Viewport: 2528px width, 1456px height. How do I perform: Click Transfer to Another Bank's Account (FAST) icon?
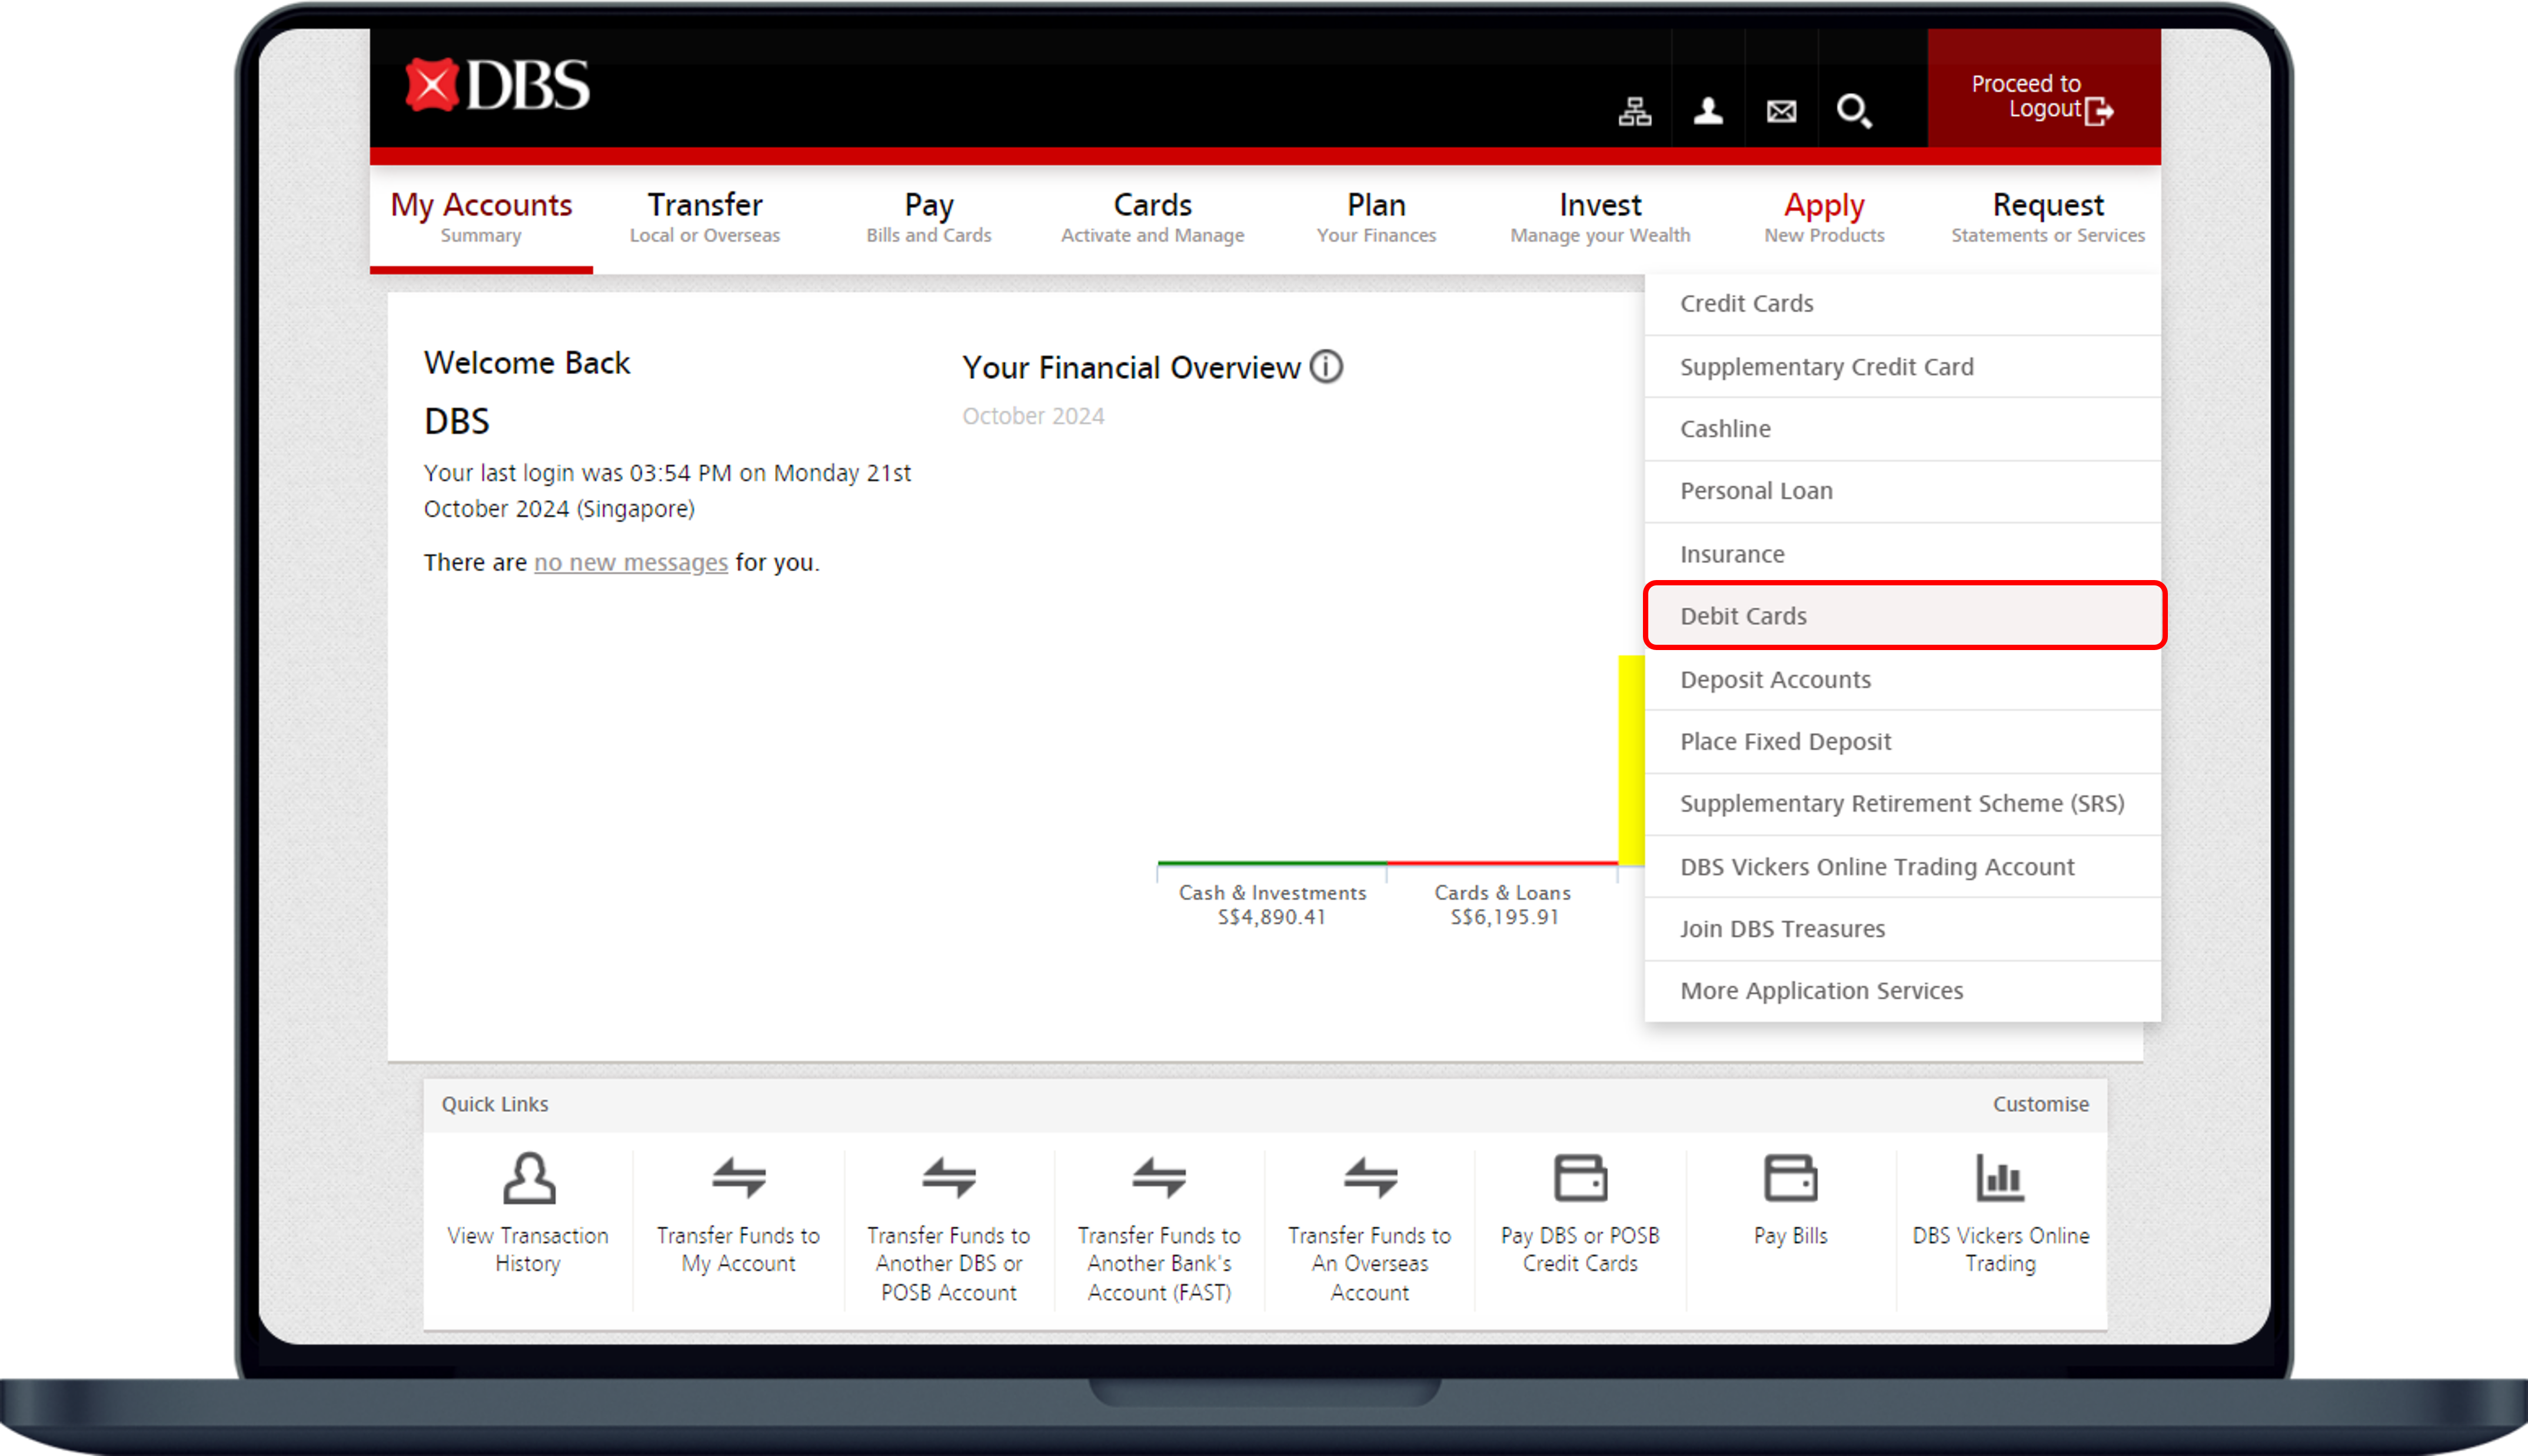pos(1159,1178)
